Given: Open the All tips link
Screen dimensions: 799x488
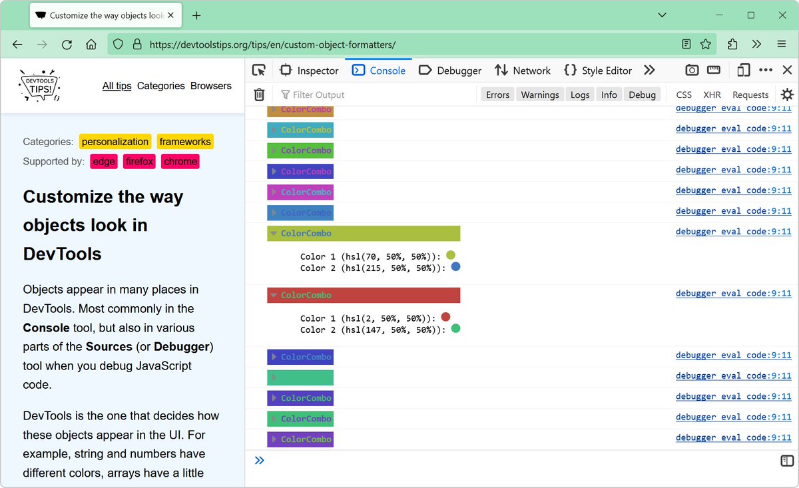Looking at the screenshot, I should tap(117, 86).
